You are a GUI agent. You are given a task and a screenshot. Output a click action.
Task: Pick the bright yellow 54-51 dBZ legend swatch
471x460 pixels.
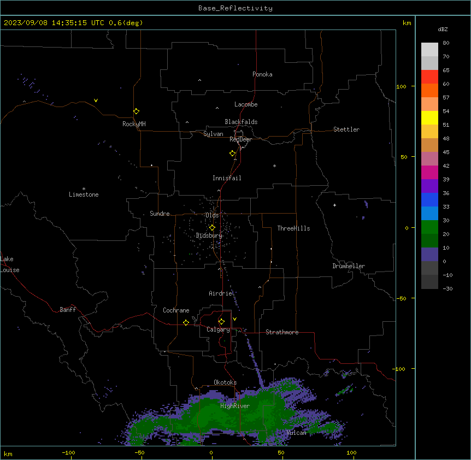[x=429, y=118]
